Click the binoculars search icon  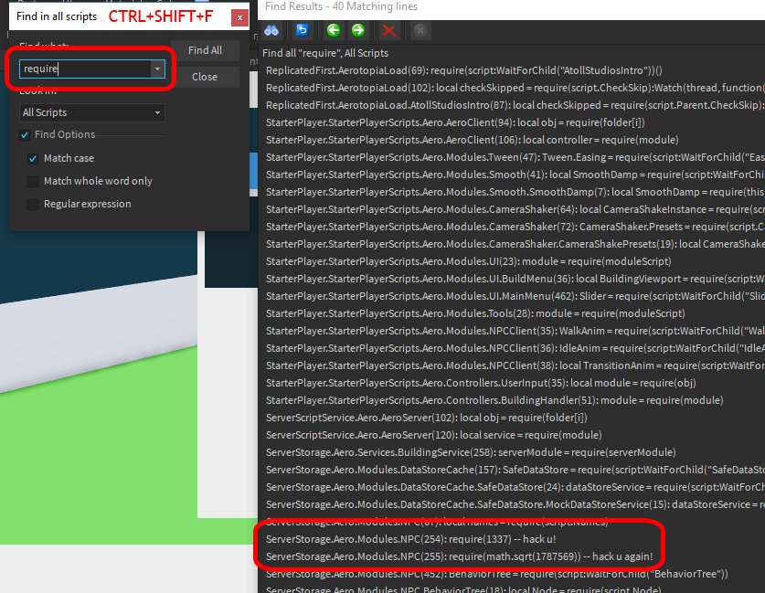point(271,30)
